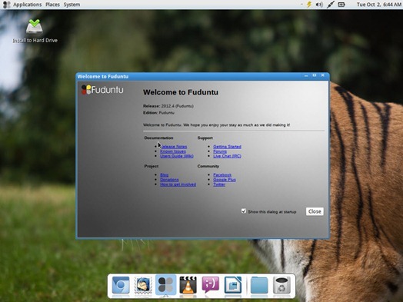This screenshot has height=302, width=403.
Task: Open the chat messenger dock icon
Action: 211,285
